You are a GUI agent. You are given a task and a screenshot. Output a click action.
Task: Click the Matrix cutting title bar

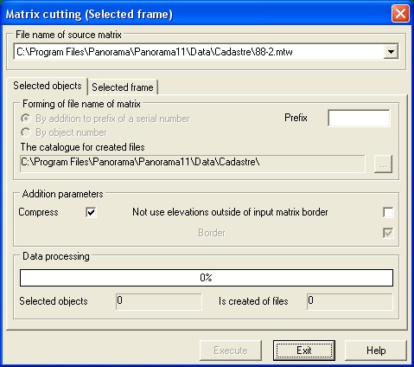point(196,14)
